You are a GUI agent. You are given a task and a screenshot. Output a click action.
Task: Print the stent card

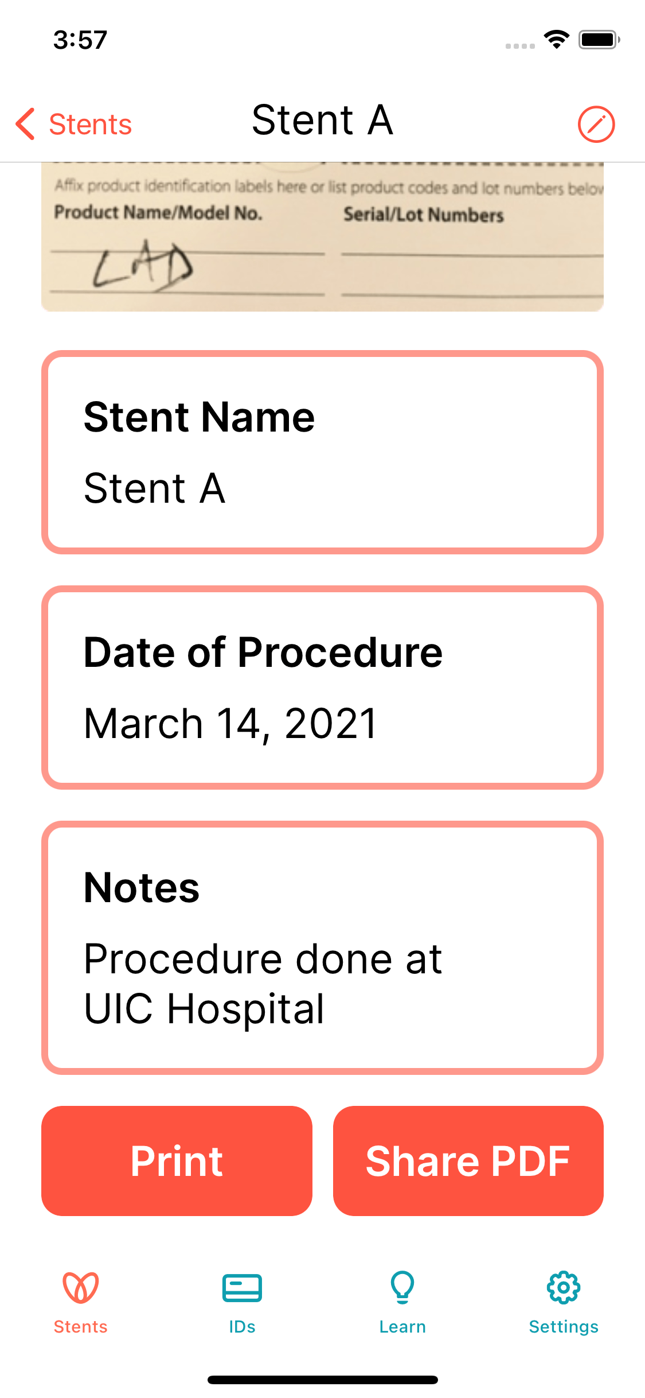(x=177, y=1160)
